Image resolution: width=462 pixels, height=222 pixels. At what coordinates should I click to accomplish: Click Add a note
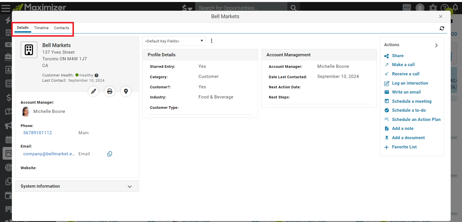pos(403,128)
